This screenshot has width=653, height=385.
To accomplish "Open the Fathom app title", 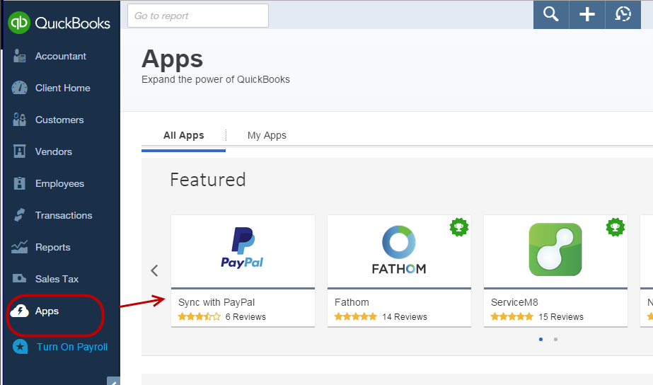I will 352,302.
